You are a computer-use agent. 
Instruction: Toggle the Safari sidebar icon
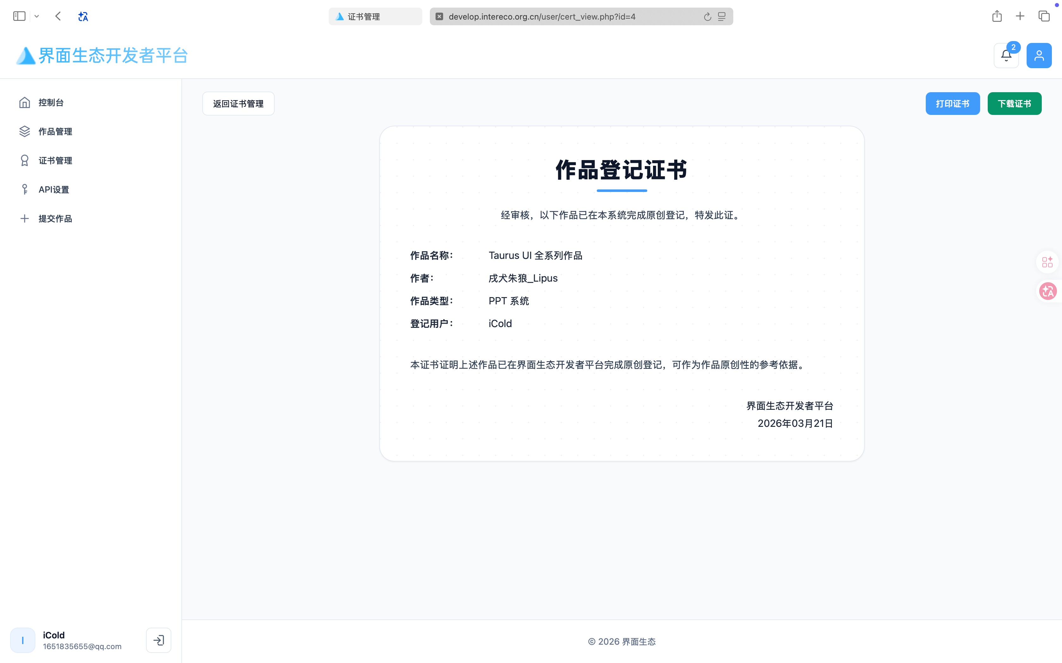(x=19, y=16)
